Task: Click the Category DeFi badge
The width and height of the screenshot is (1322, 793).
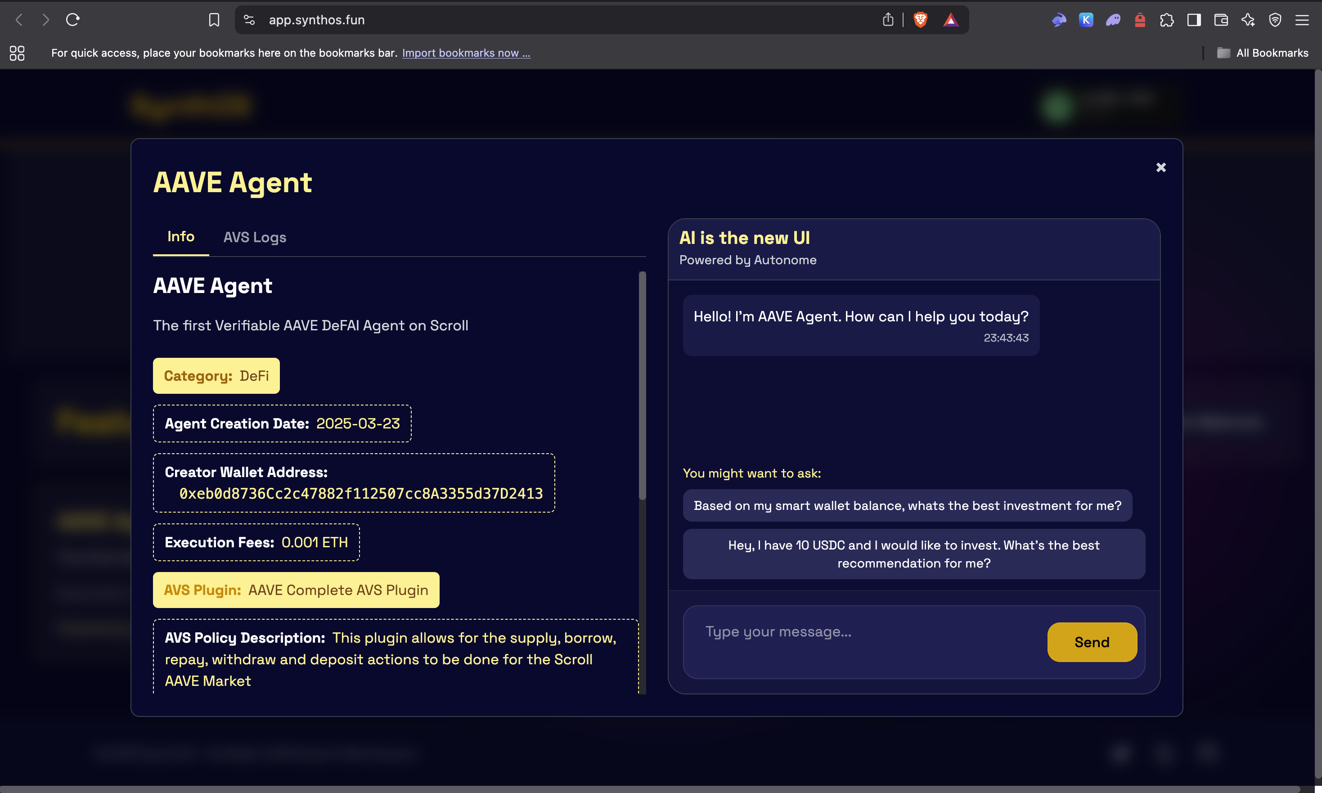Action: (x=216, y=376)
